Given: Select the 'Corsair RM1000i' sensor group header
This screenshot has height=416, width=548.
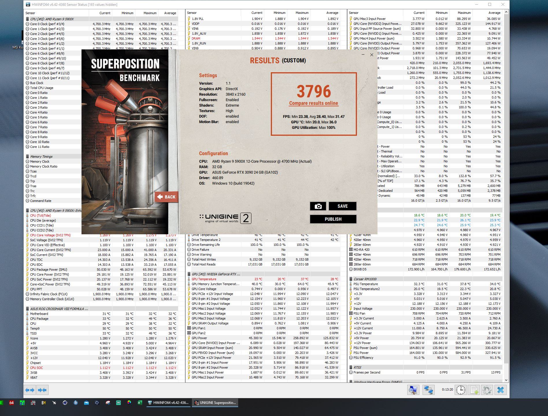Looking at the screenshot, I should click(425, 279).
